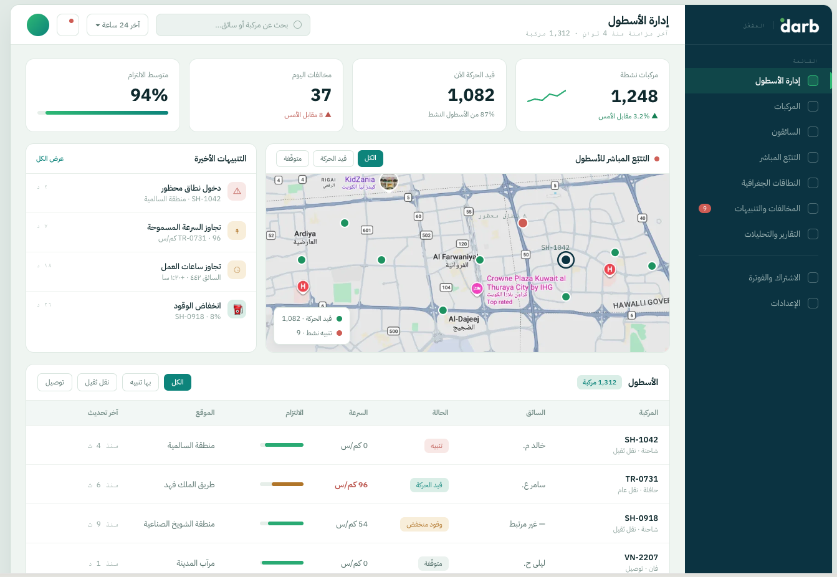
Task: Click the darb logo in the sidebar
Action: 799,26
